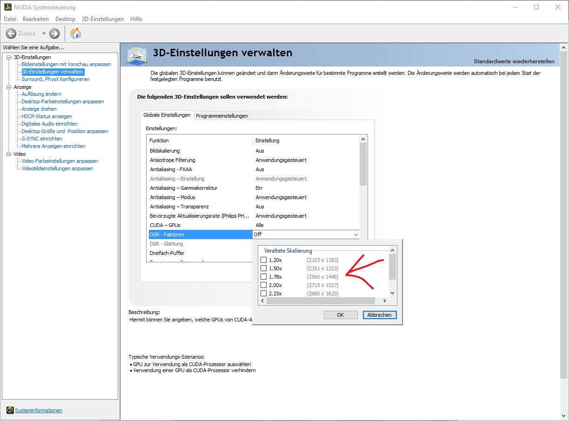
Task: Open the 3D-Einstellungen menu in menu bar
Action: 103,19
